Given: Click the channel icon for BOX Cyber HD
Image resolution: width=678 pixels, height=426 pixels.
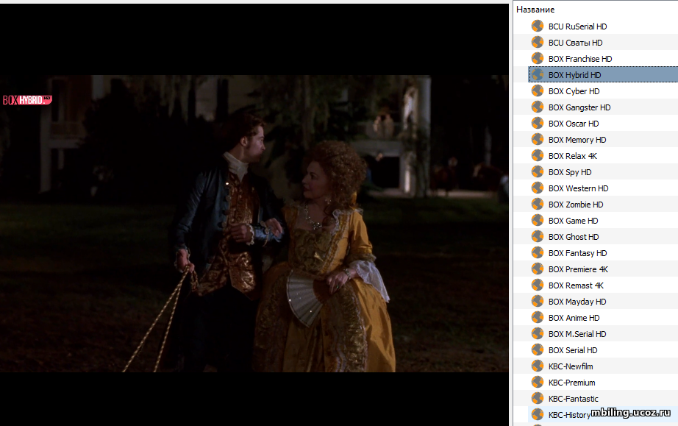Looking at the screenshot, I should (x=538, y=90).
